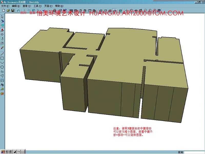Select the Pan hand tool

[131, 11]
